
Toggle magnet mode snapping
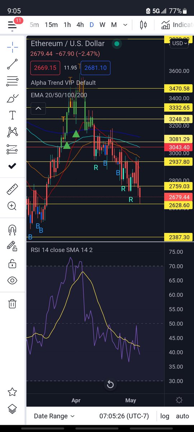pos(12,229)
